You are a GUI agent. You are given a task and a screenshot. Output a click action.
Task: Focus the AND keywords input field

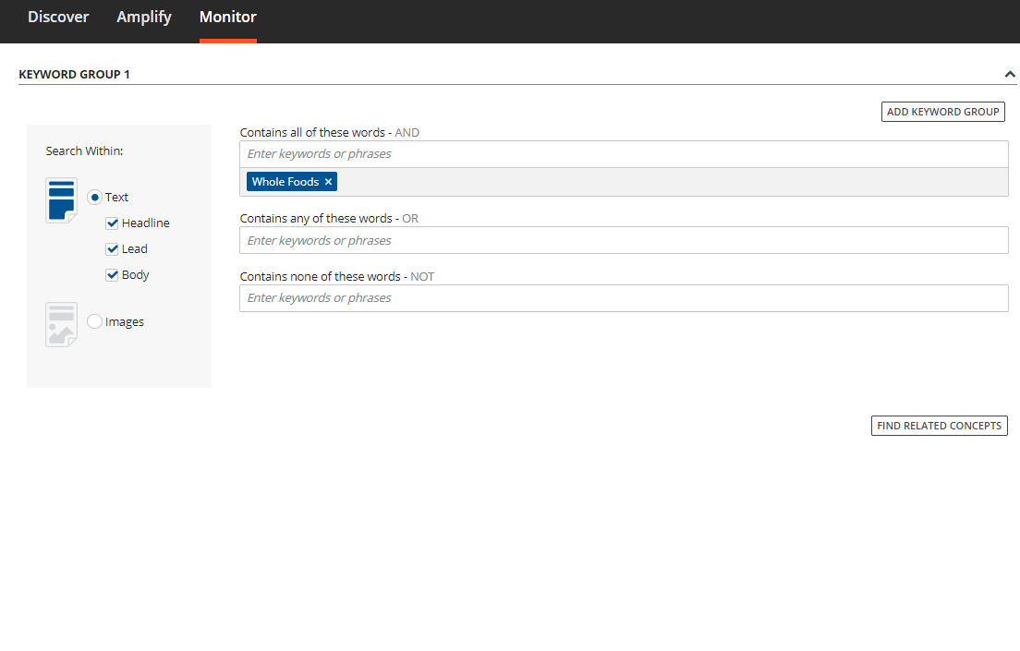[624, 154]
